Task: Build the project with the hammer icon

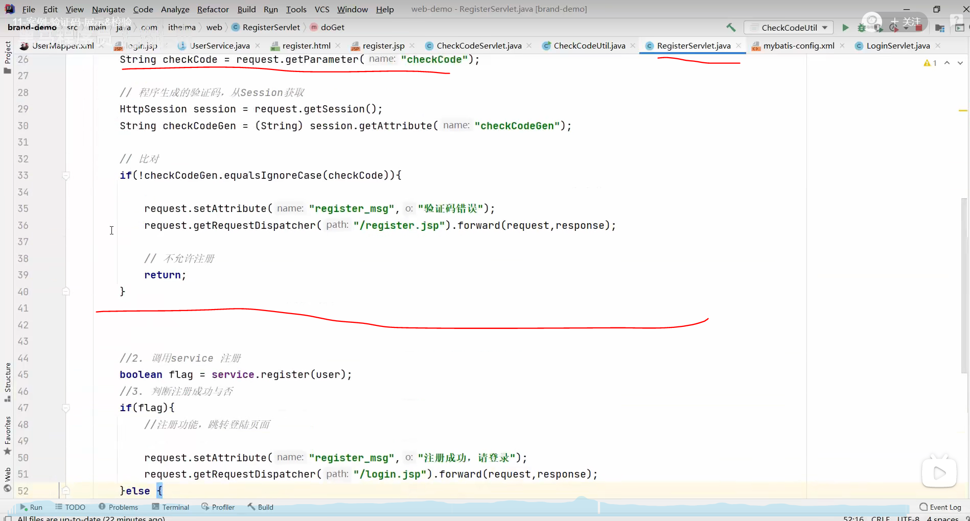Action: click(731, 28)
